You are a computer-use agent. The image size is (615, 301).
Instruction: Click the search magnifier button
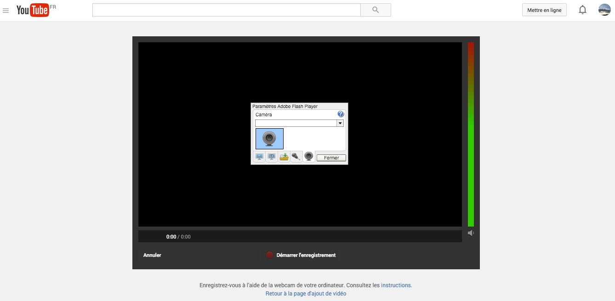click(376, 10)
